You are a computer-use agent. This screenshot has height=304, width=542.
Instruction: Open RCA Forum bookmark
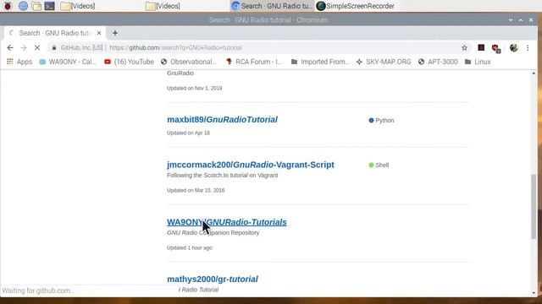(x=254, y=62)
